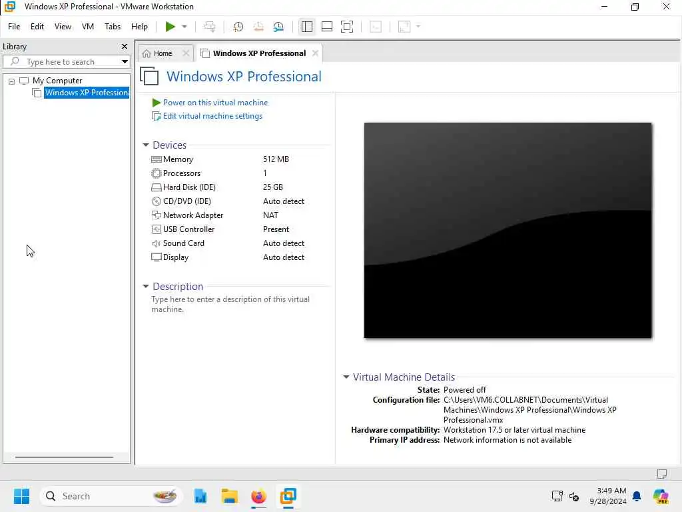
Task: Open the Tabs menu
Action: point(113,27)
